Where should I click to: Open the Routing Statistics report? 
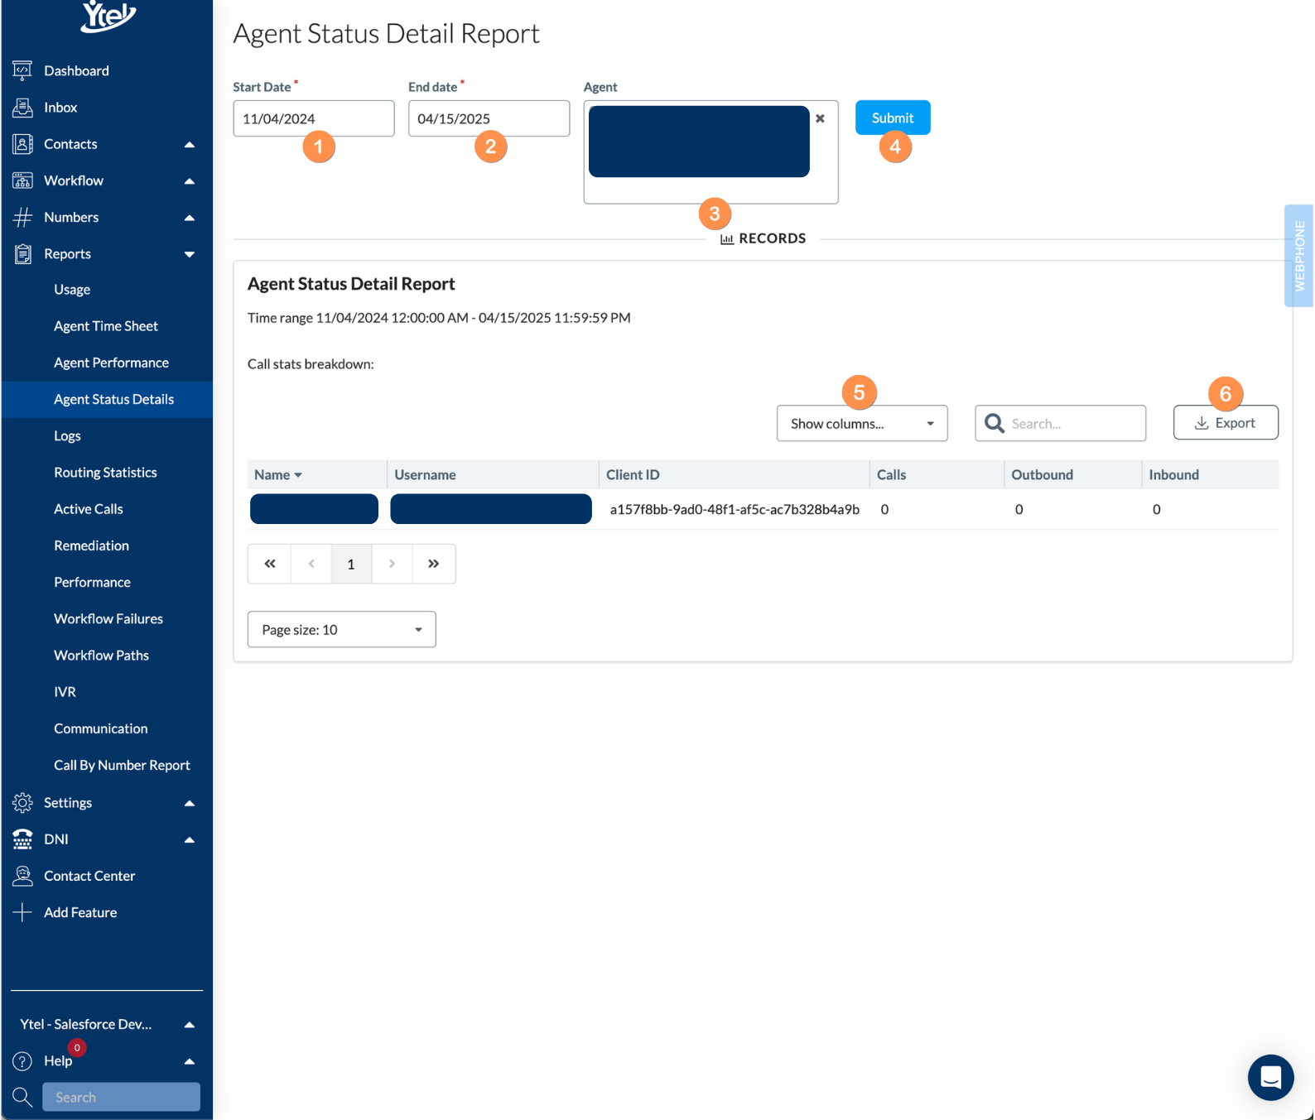coord(105,473)
